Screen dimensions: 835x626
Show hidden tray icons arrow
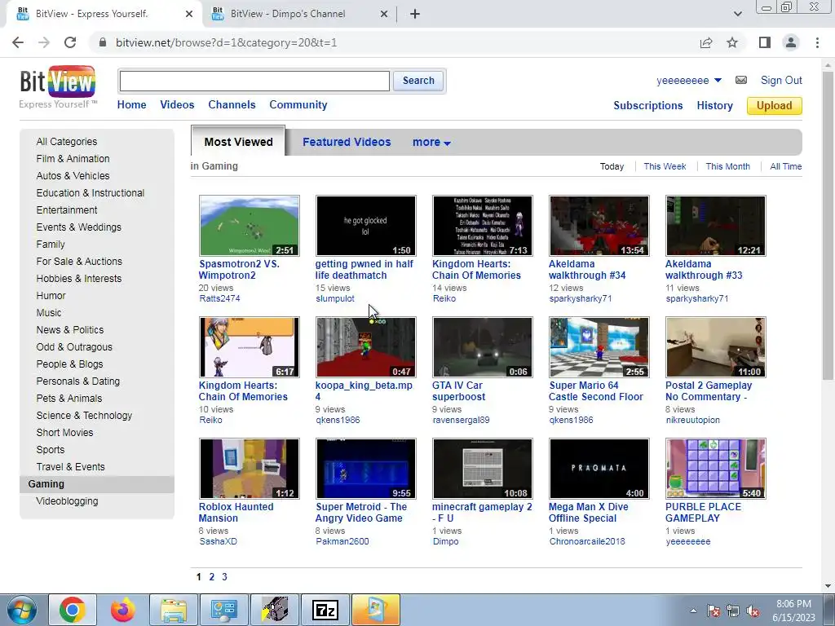tap(693, 611)
